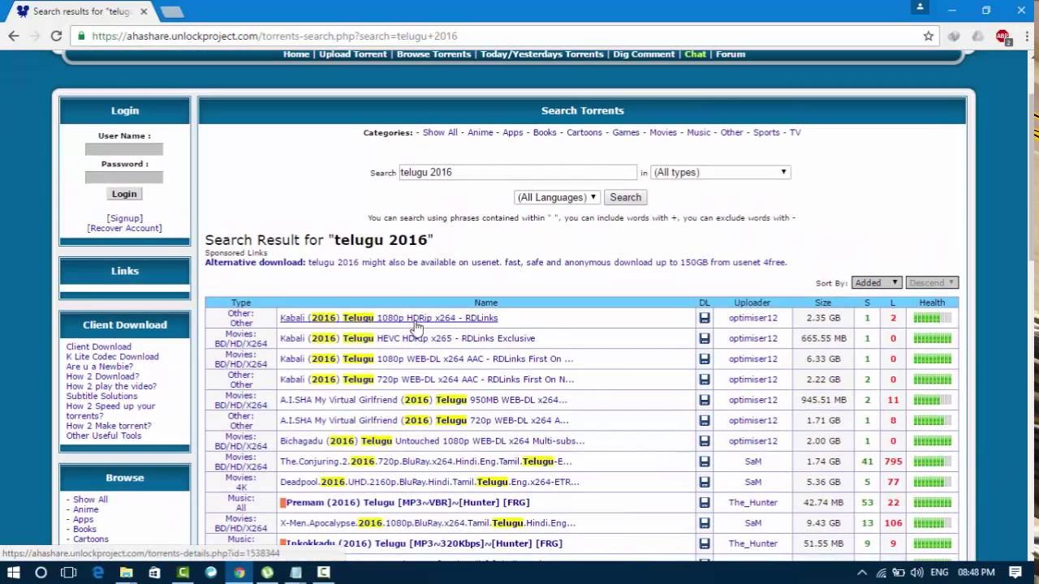This screenshot has width=1039, height=584.
Task: Open Cortana search circle in taskbar
Action: 41,572
